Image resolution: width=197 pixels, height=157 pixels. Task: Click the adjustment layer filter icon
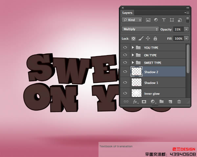156,20
